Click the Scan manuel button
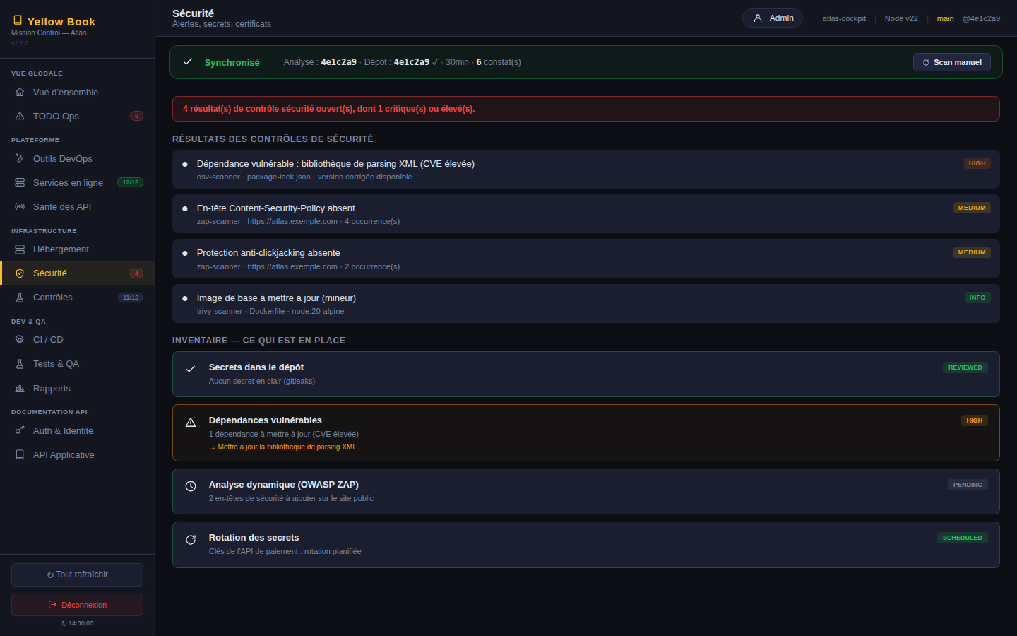Viewport: 1017px width, 636px height. click(952, 62)
